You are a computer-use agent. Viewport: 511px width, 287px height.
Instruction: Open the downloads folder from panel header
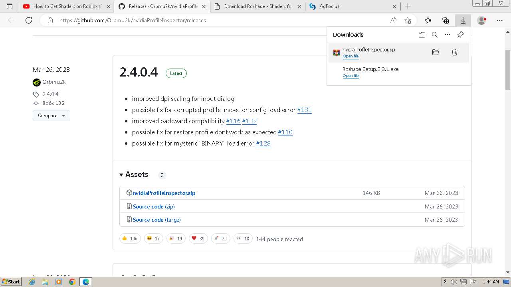pos(422,35)
